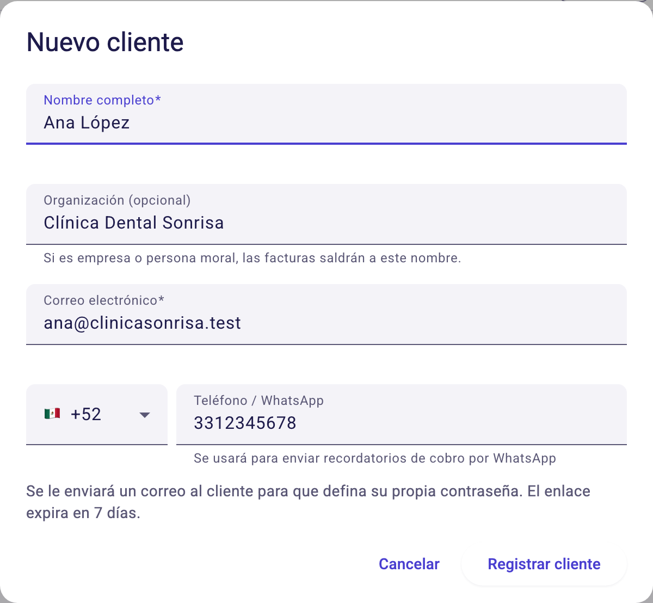
Task: Open the +52 country code dropdown
Action: coord(97,415)
